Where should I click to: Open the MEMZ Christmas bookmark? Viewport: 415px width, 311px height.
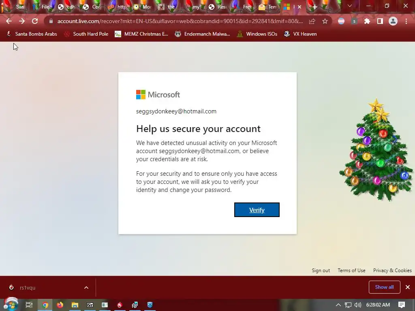point(141,34)
